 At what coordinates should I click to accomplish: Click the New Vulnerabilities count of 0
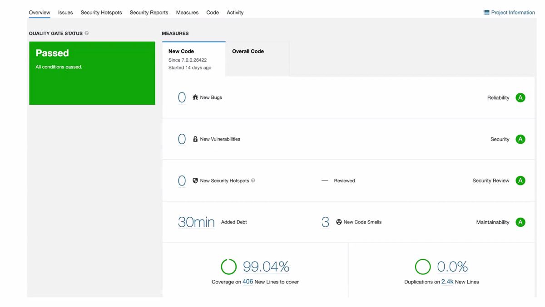182,139
